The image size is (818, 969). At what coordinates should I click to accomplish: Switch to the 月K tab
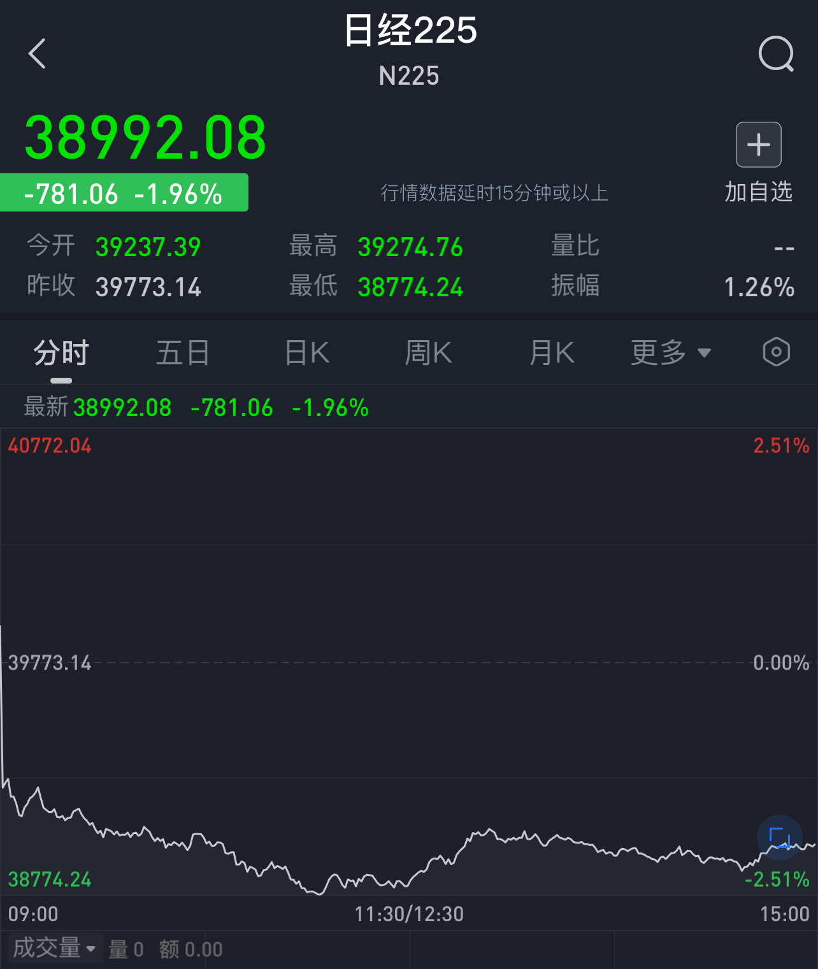pos(552,353)
